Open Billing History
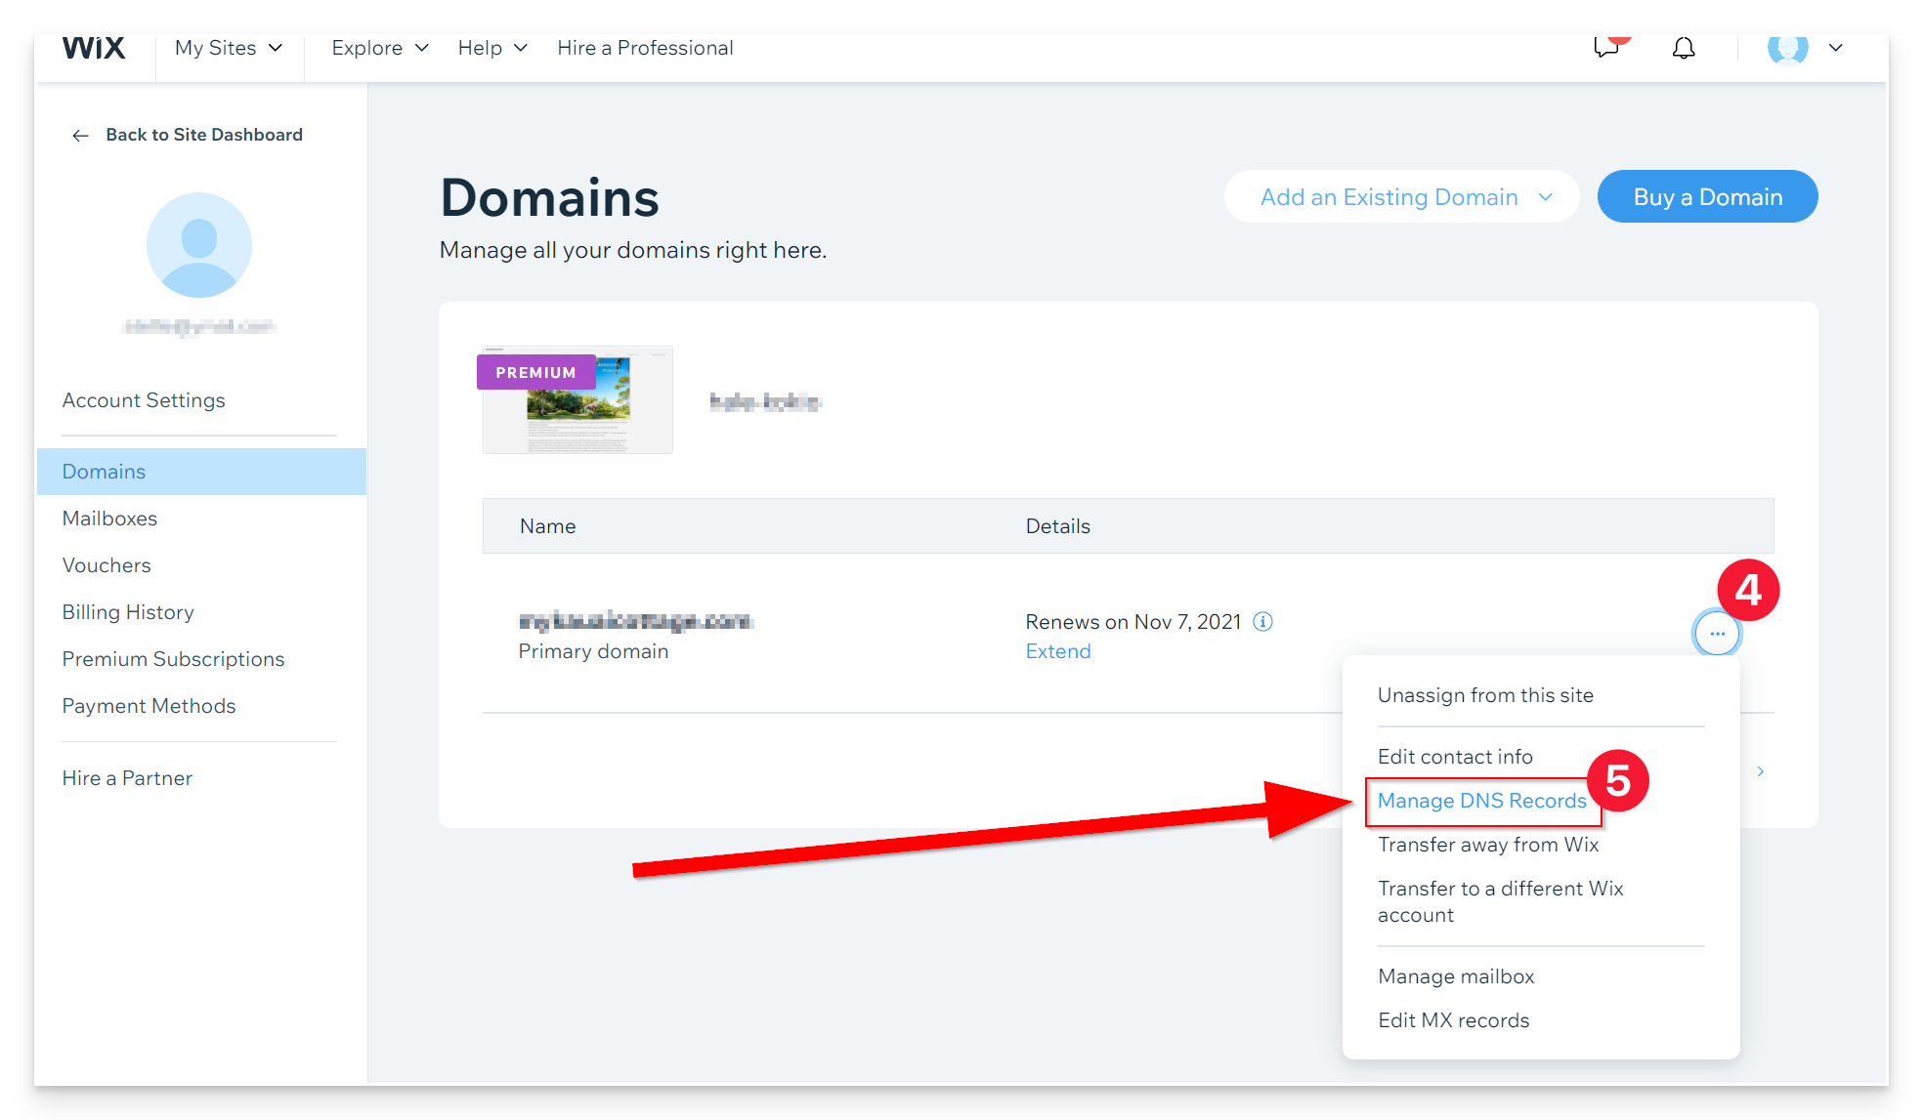The width and height of the screenshot is (1923, 1120). pyautogui.click(x=128, y=612)
